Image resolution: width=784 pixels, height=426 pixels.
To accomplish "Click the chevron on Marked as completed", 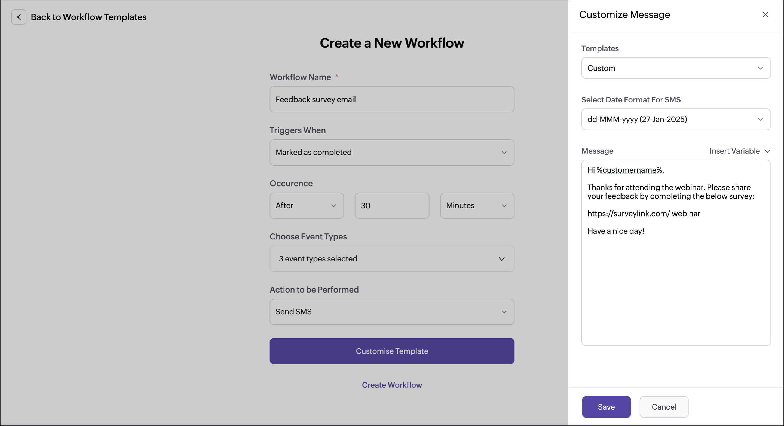I will [x=504, y=153].
